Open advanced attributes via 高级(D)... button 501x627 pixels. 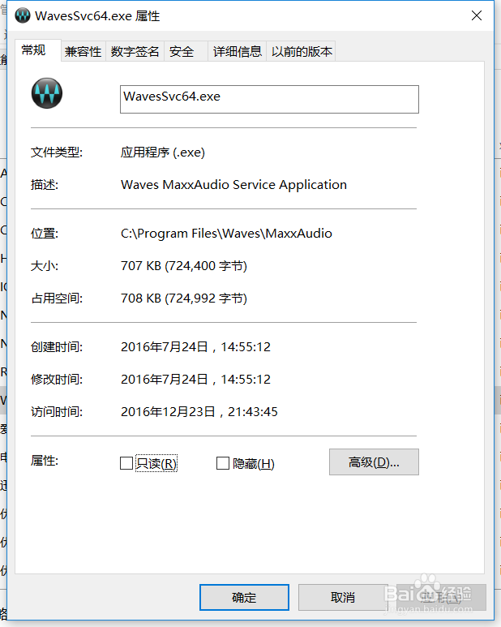[x=374, y=462]
